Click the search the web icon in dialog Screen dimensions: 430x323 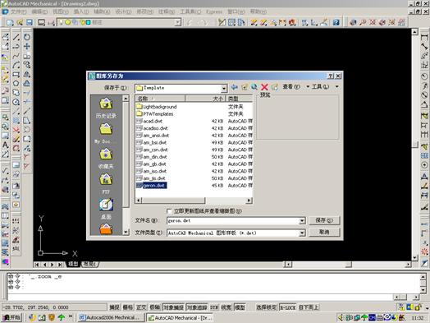pos(254,87)
